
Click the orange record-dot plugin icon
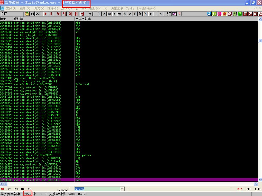click(225, 14)
